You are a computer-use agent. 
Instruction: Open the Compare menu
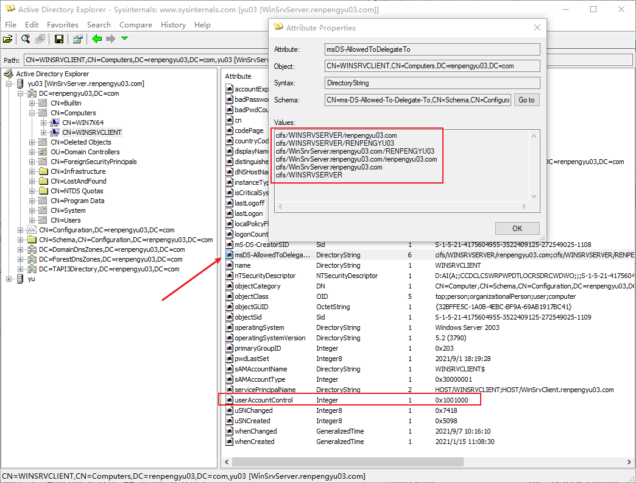135,25
